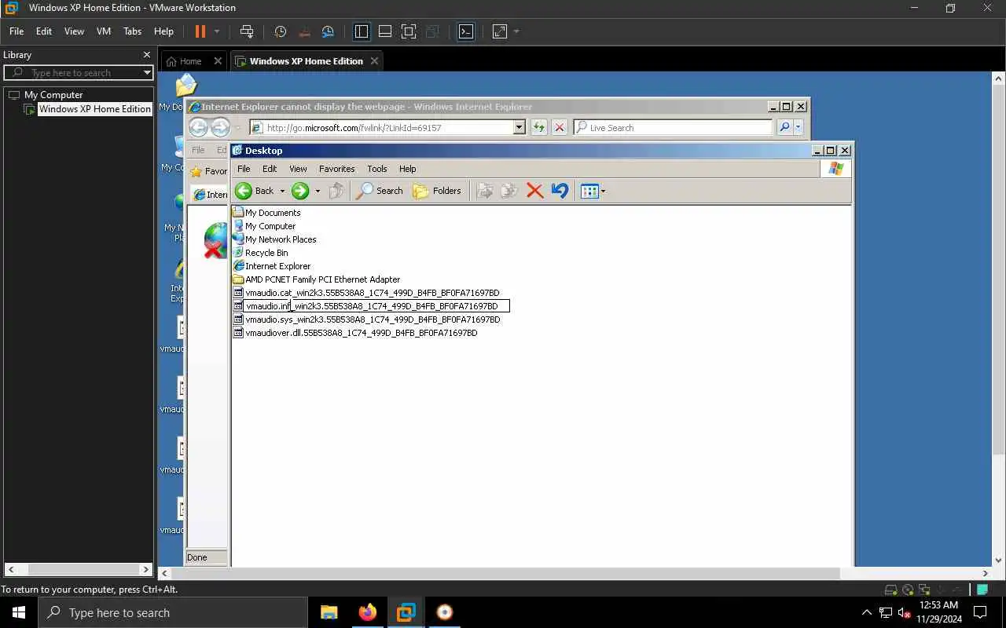Screen dimensions: 1006x628
Task: Close the Windows XP Home Edition tab
Action: click(374, 60)
